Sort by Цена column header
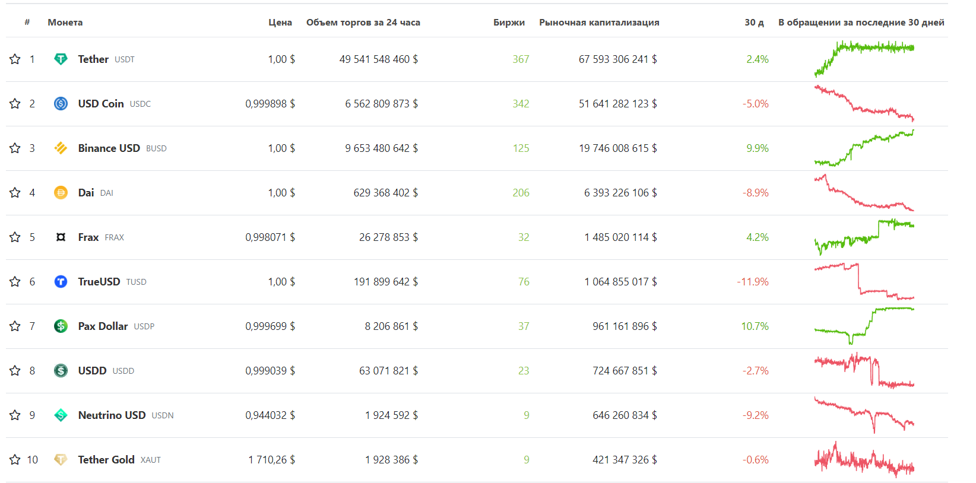This screenshot has height=483, width=976. (x=280, y=23)
